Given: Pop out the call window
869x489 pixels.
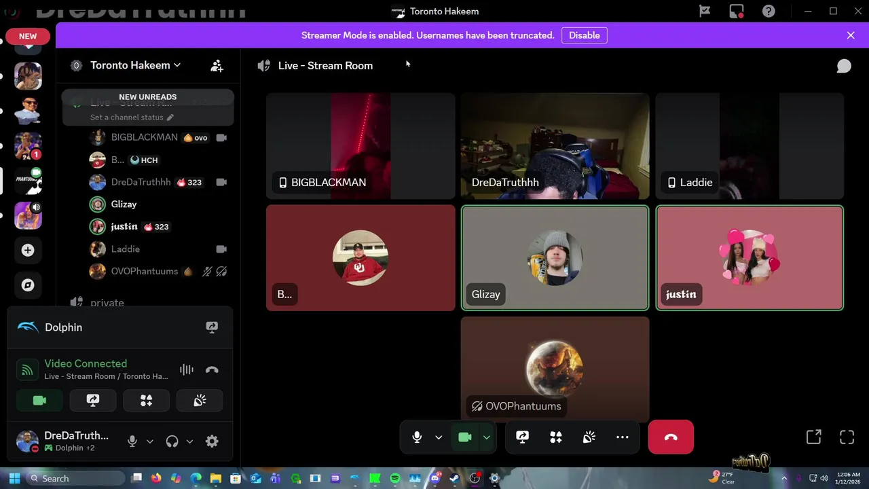Looking at the screenshot, I should (813, 437).
